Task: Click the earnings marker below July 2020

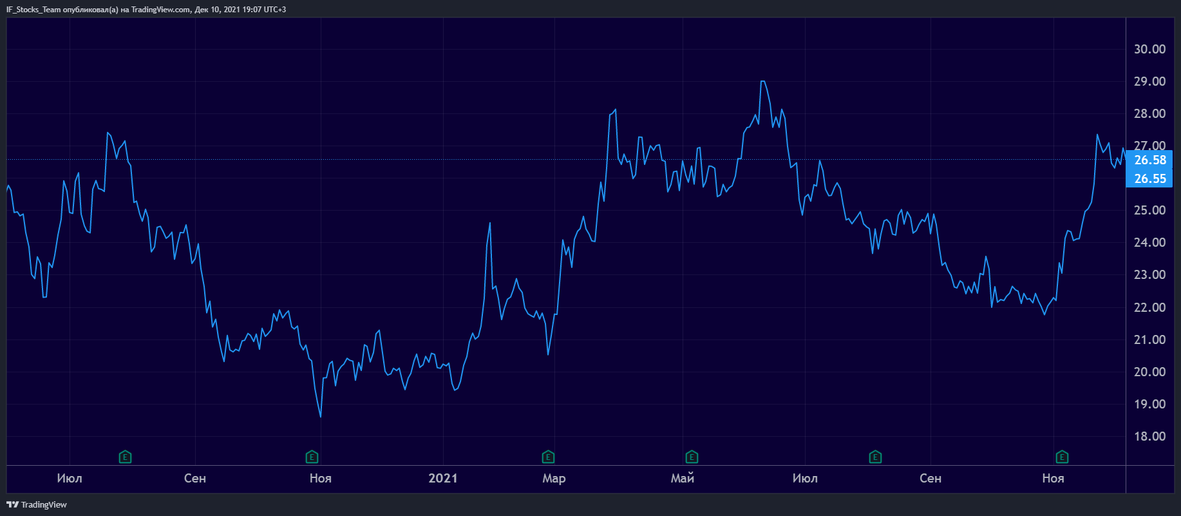Action: [x=126, y=457]
